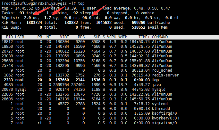Select the 92 sleeping tasks value
219x130 pixels.
(76, 13)
